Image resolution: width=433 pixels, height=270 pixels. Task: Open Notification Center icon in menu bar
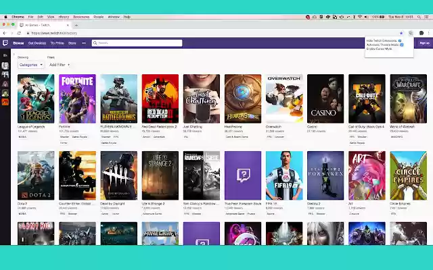click(x=427, y=17)
